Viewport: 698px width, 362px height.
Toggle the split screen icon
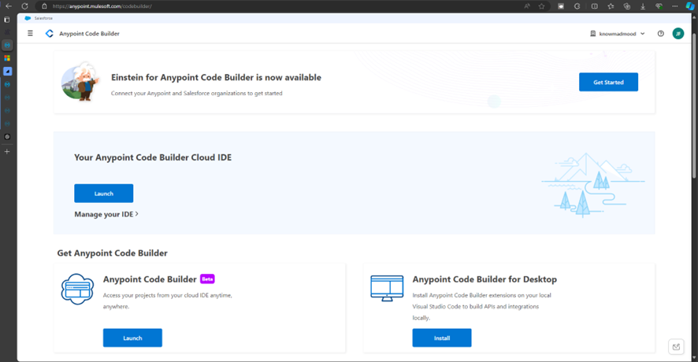click(x=594, y=6)
